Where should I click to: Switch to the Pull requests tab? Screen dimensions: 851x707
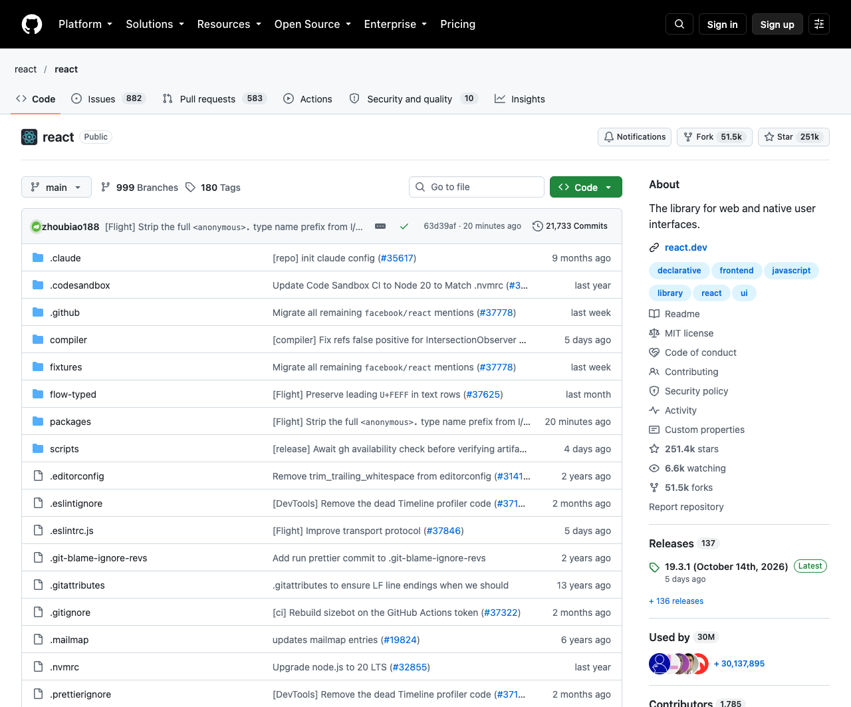coord(214,99)
